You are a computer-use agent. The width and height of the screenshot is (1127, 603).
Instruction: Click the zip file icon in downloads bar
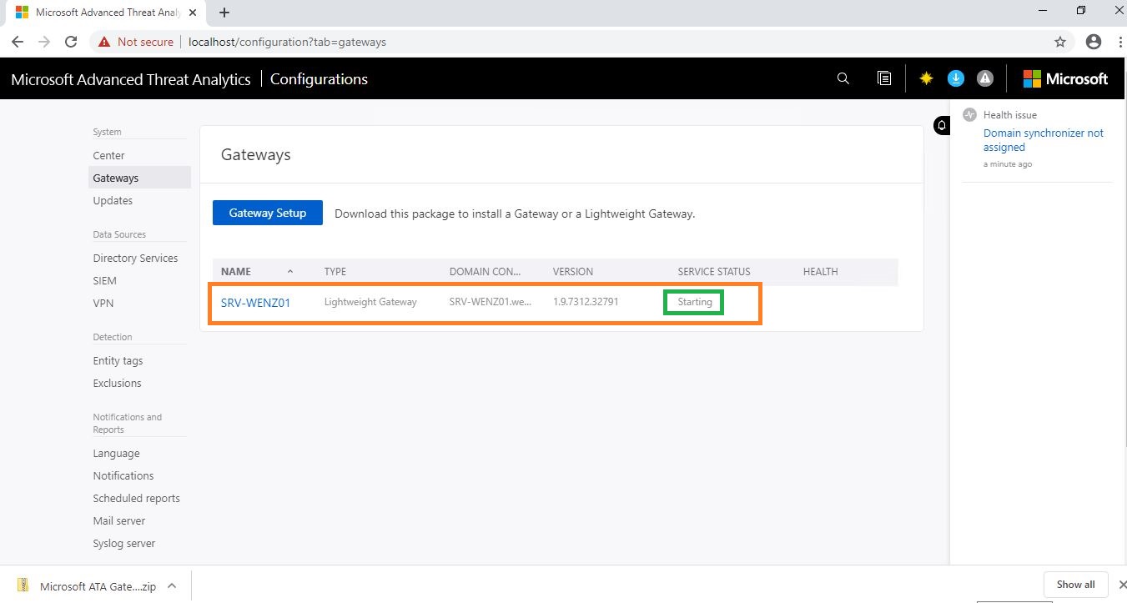tap(23, 585)
